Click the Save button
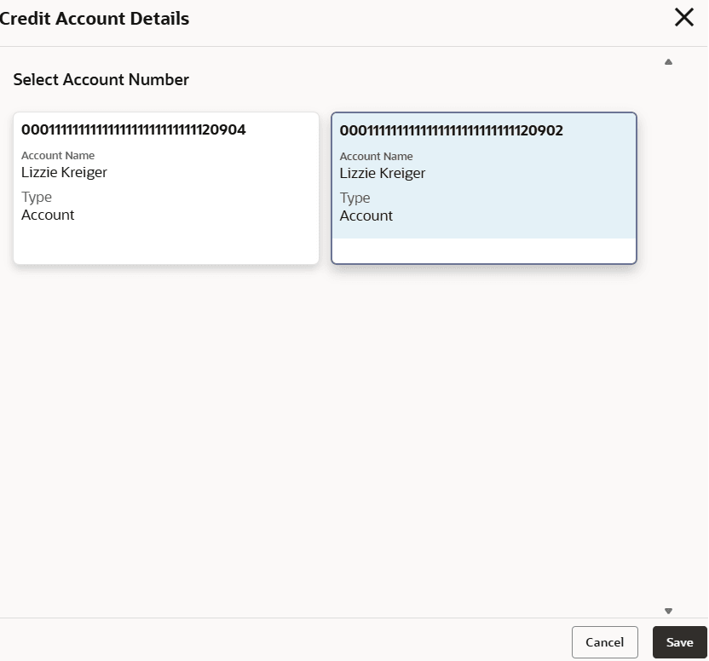 click(x=680, y=642)
